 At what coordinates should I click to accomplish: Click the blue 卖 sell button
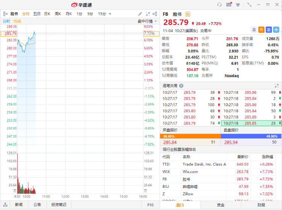tap(269, 29)
